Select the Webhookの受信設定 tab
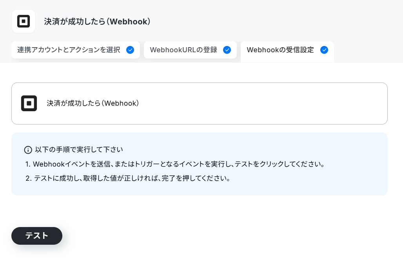 [x=287, y=51]
